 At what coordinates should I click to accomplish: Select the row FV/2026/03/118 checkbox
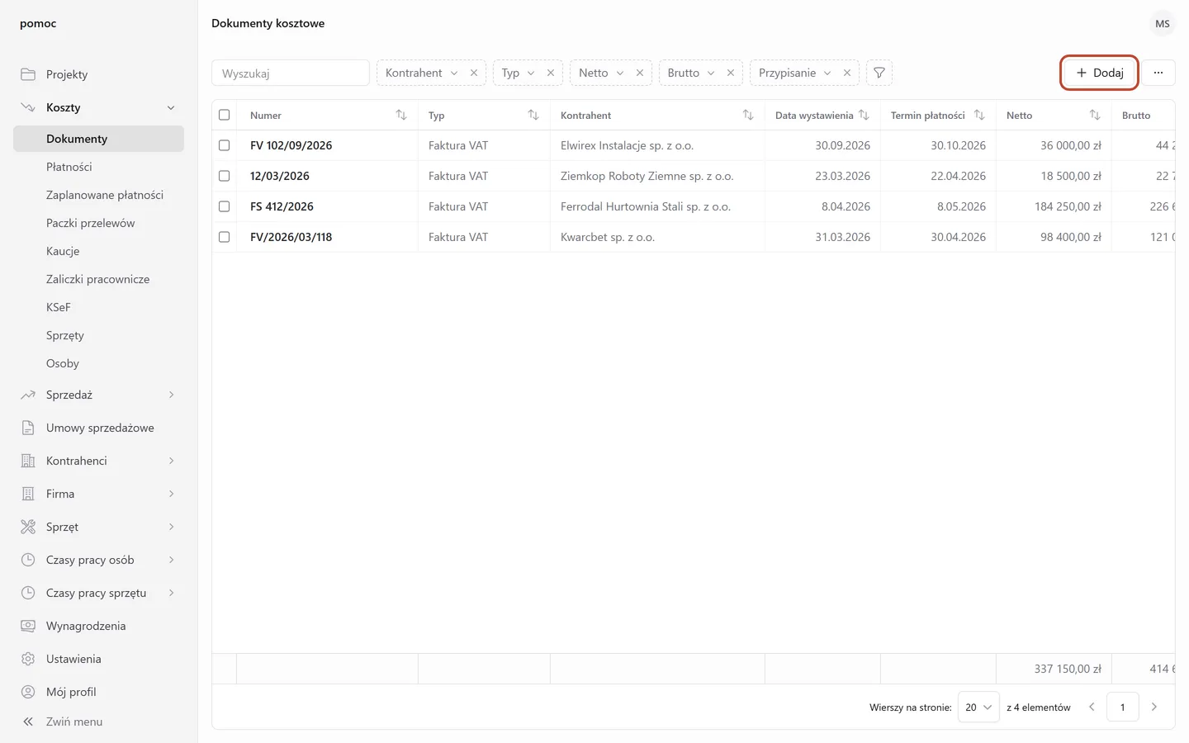tap(224, 237)
